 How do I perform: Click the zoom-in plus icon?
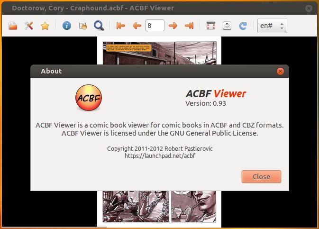(x=227, y=26)
